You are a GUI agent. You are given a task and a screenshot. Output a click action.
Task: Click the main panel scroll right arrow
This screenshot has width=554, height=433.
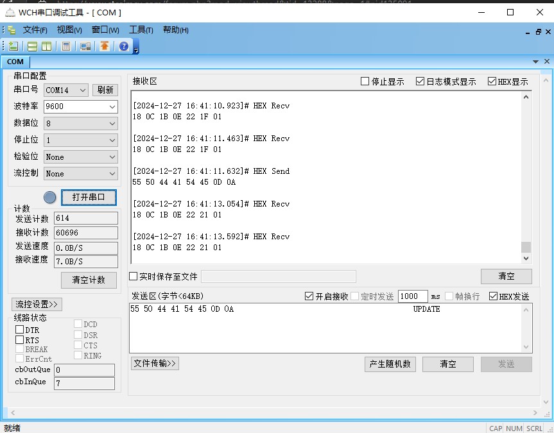tap(535, 412)
